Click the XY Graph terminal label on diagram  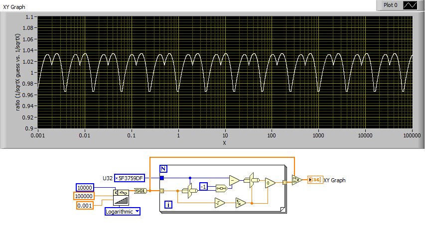pos(334,180)
